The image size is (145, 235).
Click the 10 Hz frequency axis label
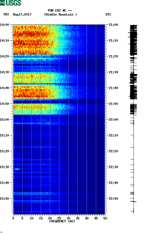point(32,218)
